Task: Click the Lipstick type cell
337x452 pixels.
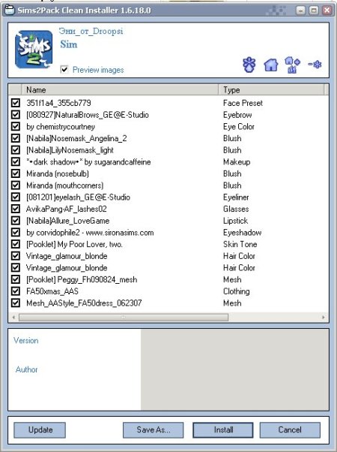Action: click(x=235, y=221)
